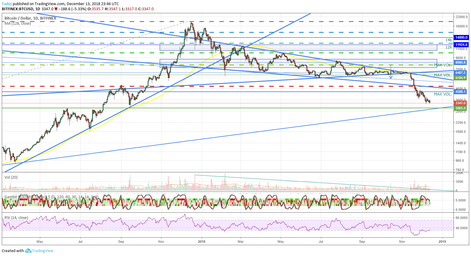
Task: Click the 22000 price axis tick
Action: 461,17
